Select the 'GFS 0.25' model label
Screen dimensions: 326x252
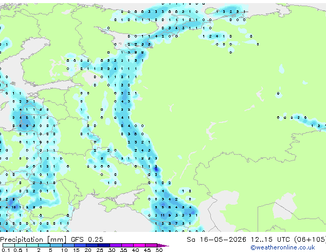(87, 240)
